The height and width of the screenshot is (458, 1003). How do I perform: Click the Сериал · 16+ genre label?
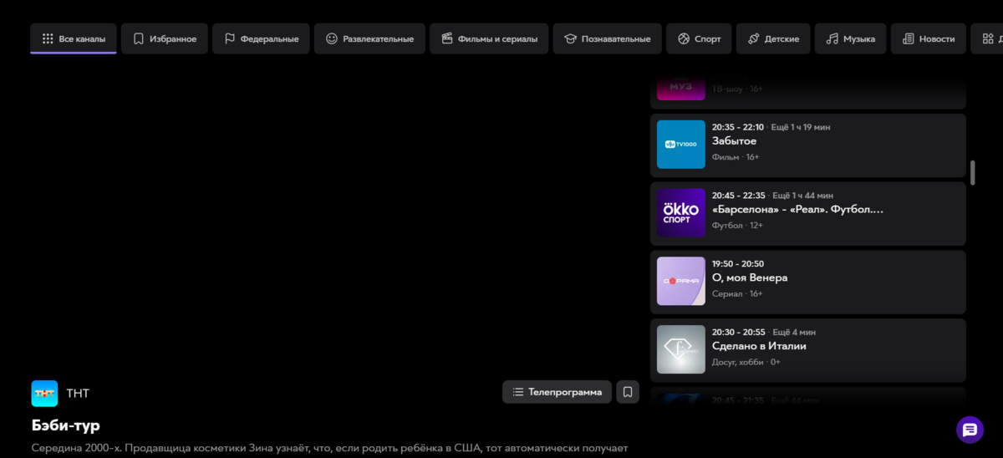pyautogui.click(x=737, y=294)
